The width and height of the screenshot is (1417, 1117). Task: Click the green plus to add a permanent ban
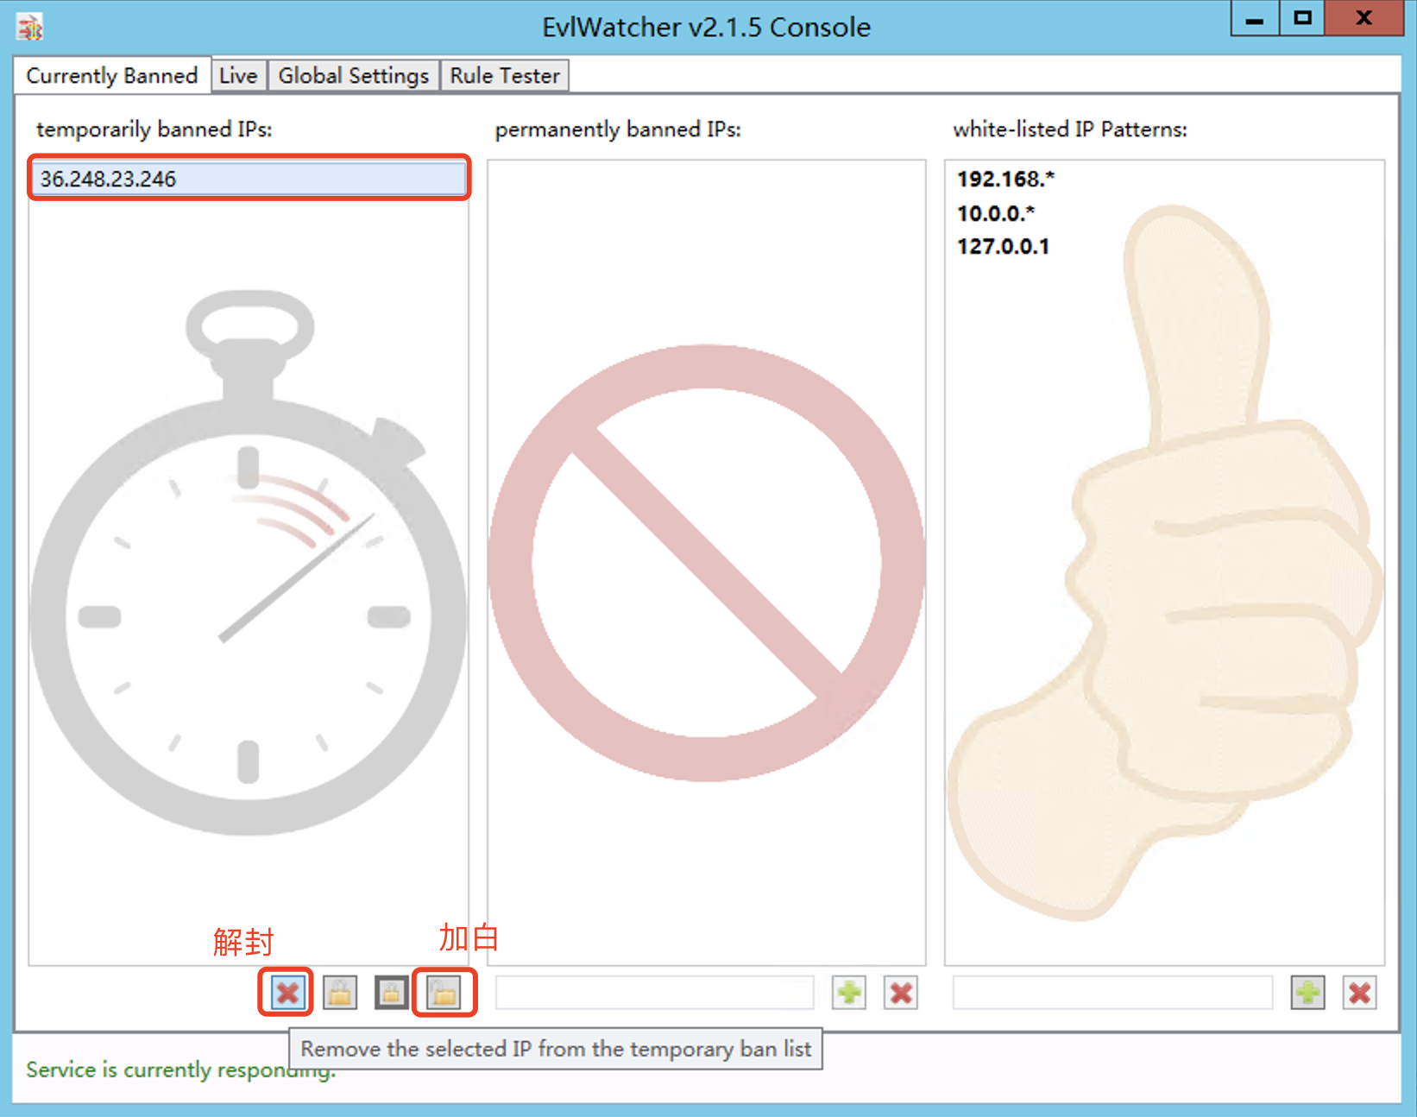click(849, 993)
